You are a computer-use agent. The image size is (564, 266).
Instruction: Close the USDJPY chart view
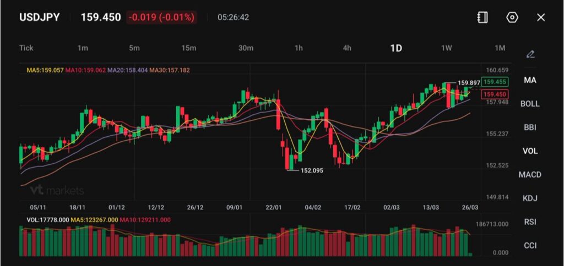point(541,18)
